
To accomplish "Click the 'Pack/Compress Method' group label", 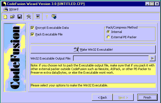I will pyautogui.click(x=122, y=27).
